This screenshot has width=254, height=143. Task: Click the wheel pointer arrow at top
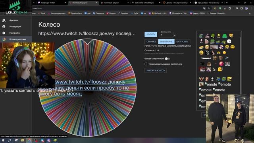87,41
